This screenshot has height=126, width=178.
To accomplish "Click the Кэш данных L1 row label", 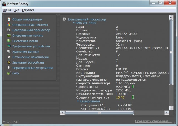I will click(92, 105).
